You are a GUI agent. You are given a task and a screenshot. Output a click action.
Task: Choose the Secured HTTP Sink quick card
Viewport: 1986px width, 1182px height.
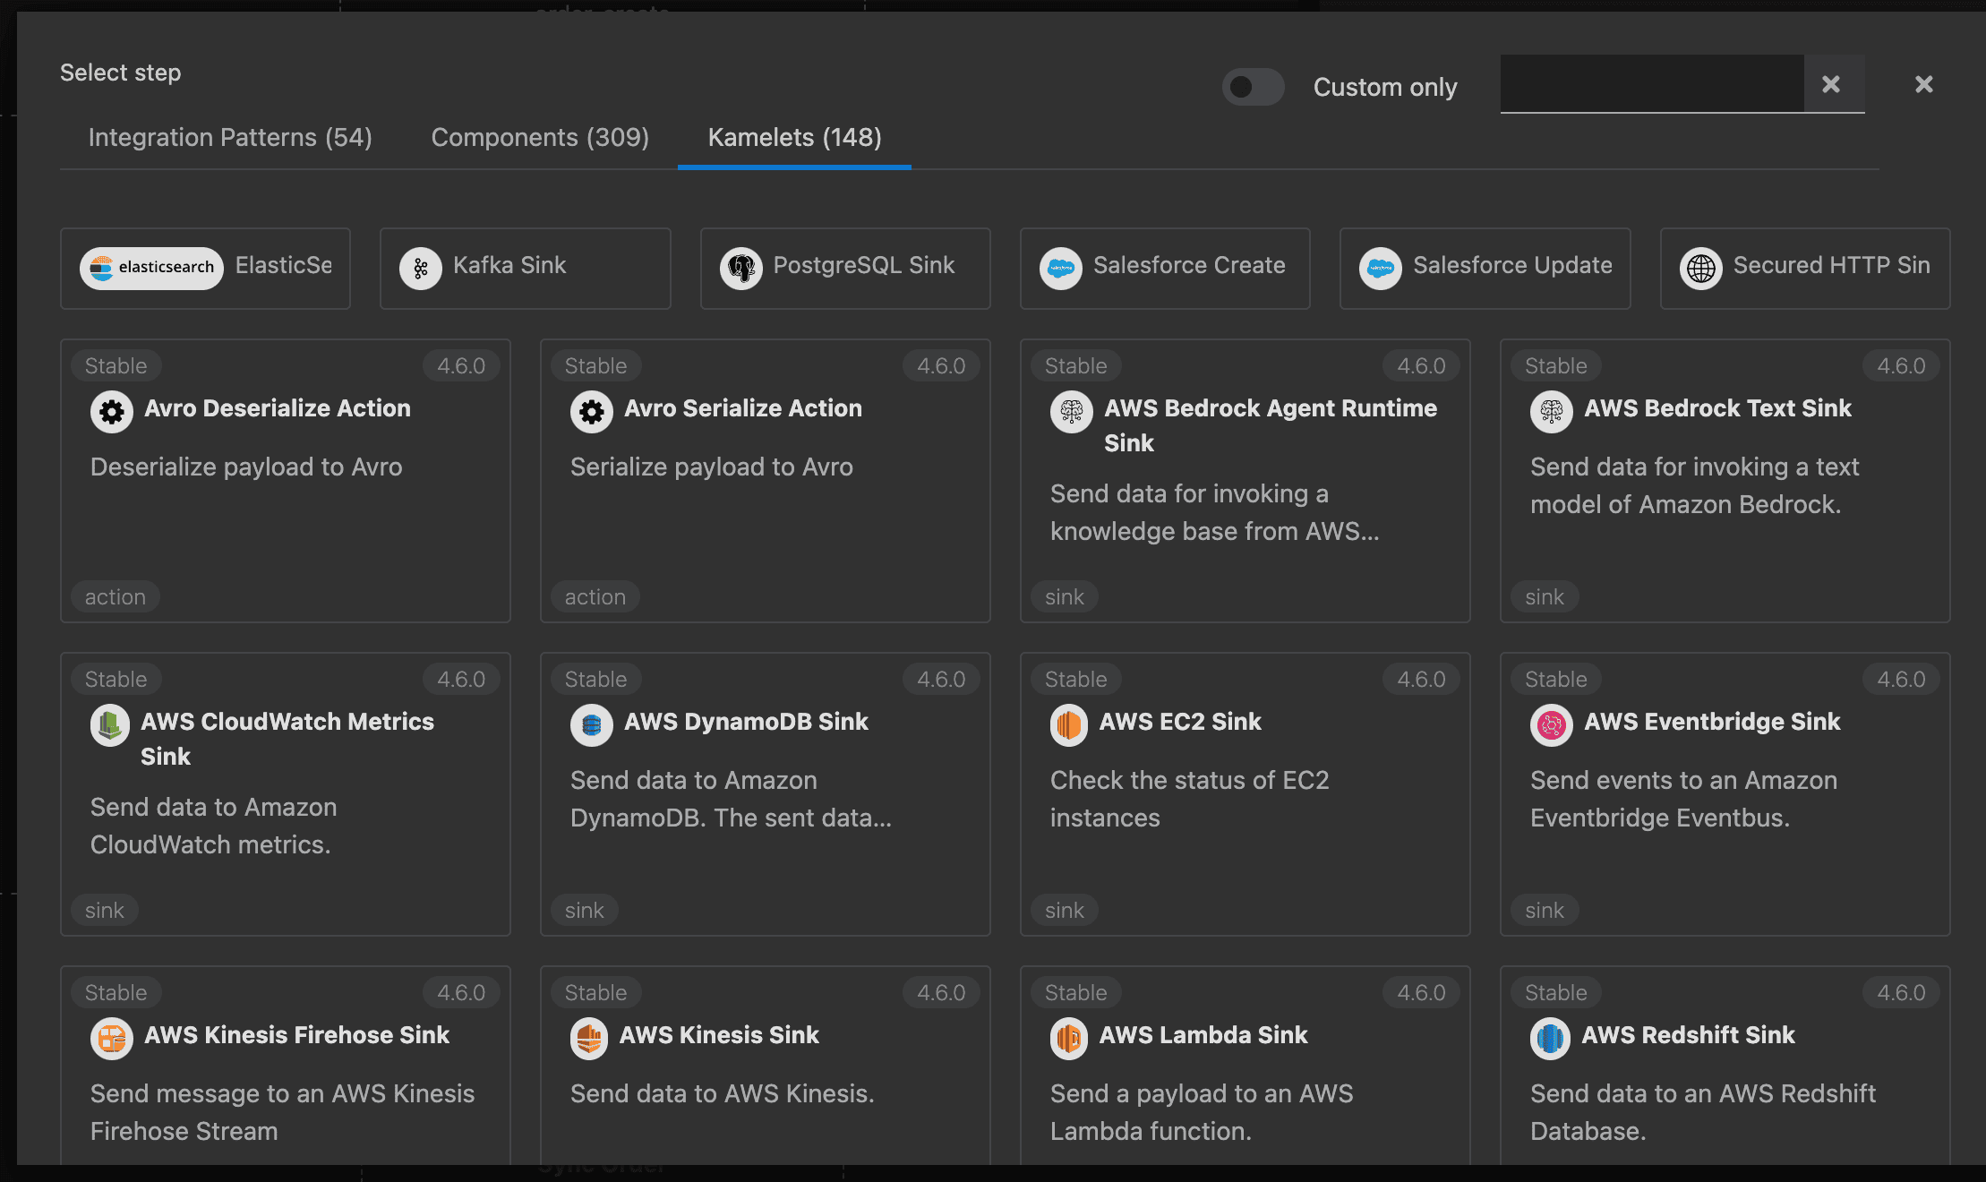[1805, 268]
